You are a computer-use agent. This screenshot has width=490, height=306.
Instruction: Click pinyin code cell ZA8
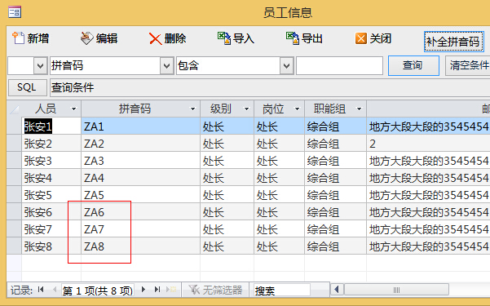click(140, 246)
